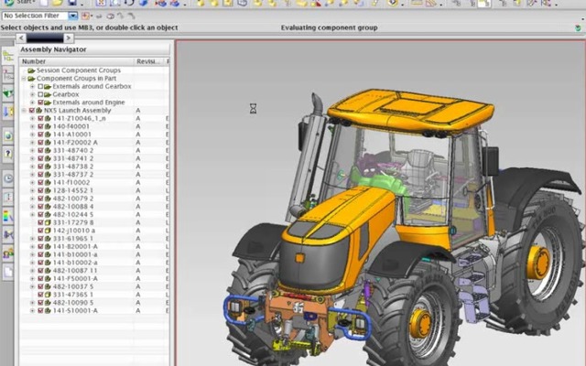Screen dimensions: 586x366
Task: Select row 141-F20002 A
Action: click(x=94, y=143)
